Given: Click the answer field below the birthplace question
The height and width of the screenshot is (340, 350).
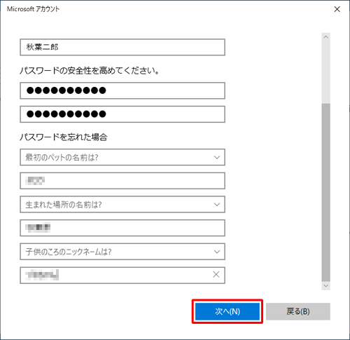Looking at the screenshot, I should click(x=122, y=228).
